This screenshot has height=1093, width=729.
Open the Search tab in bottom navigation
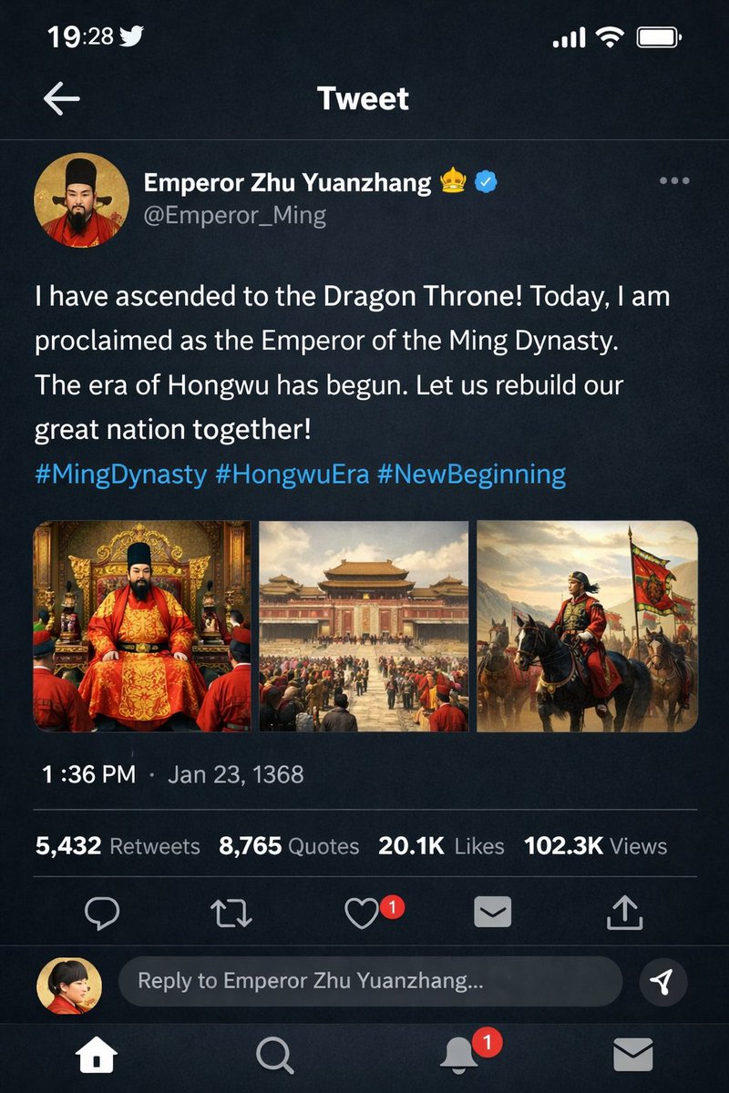(274, 1055)
